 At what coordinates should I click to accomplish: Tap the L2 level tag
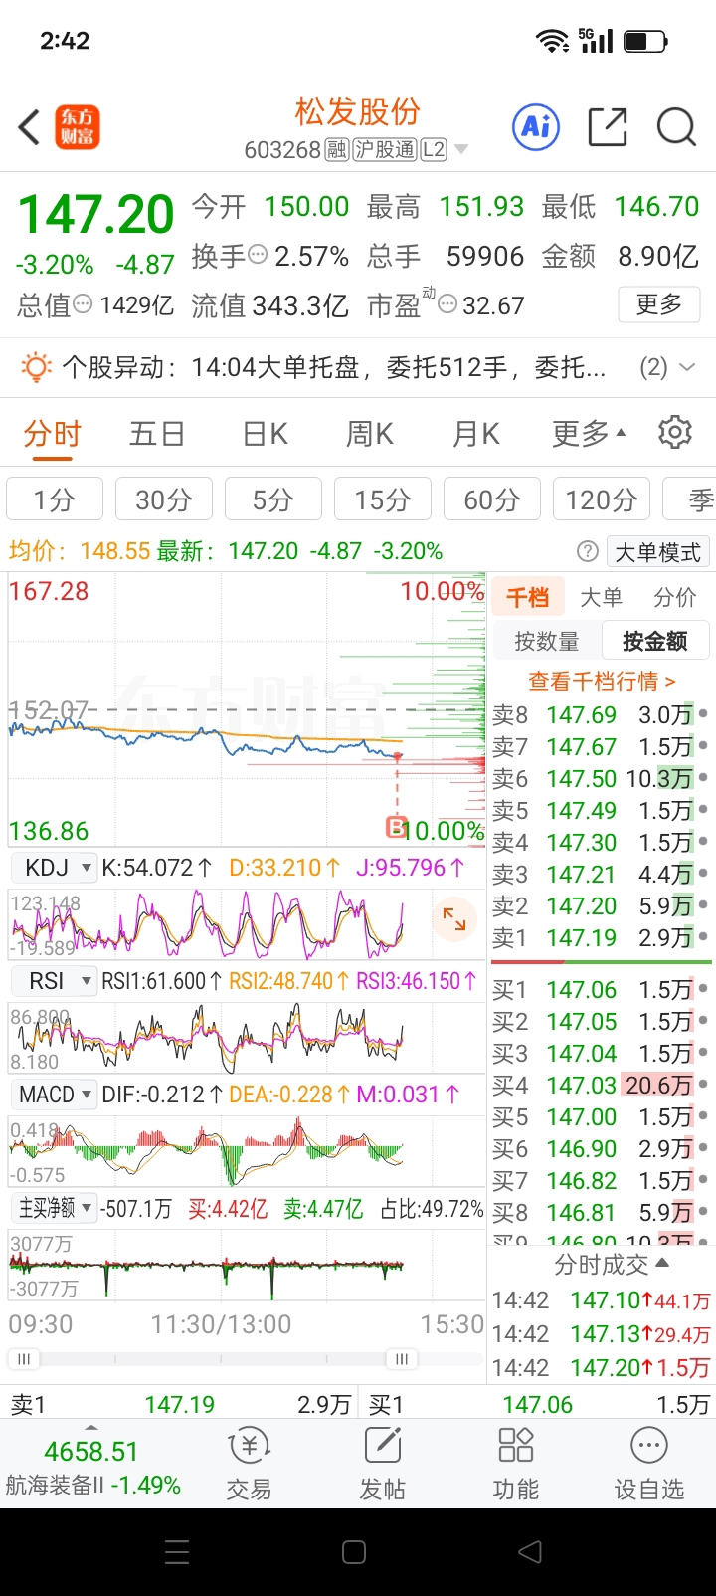point(434,150)
